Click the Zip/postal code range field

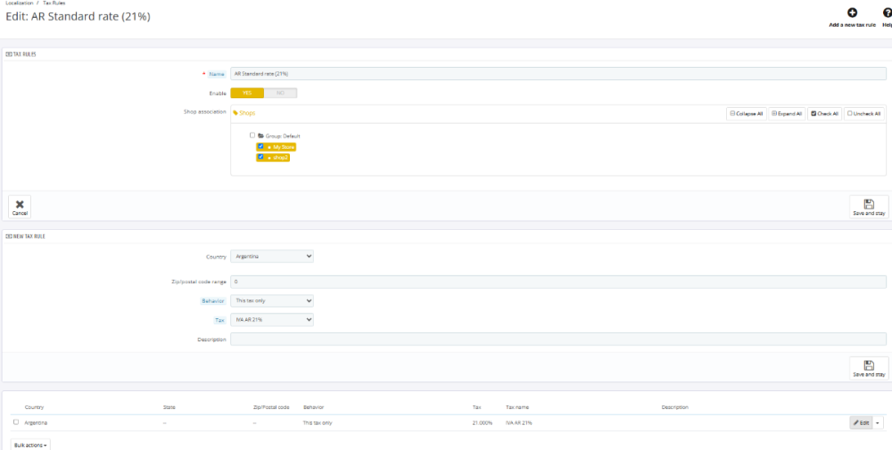pyautogui.click(x=557, y=282)
